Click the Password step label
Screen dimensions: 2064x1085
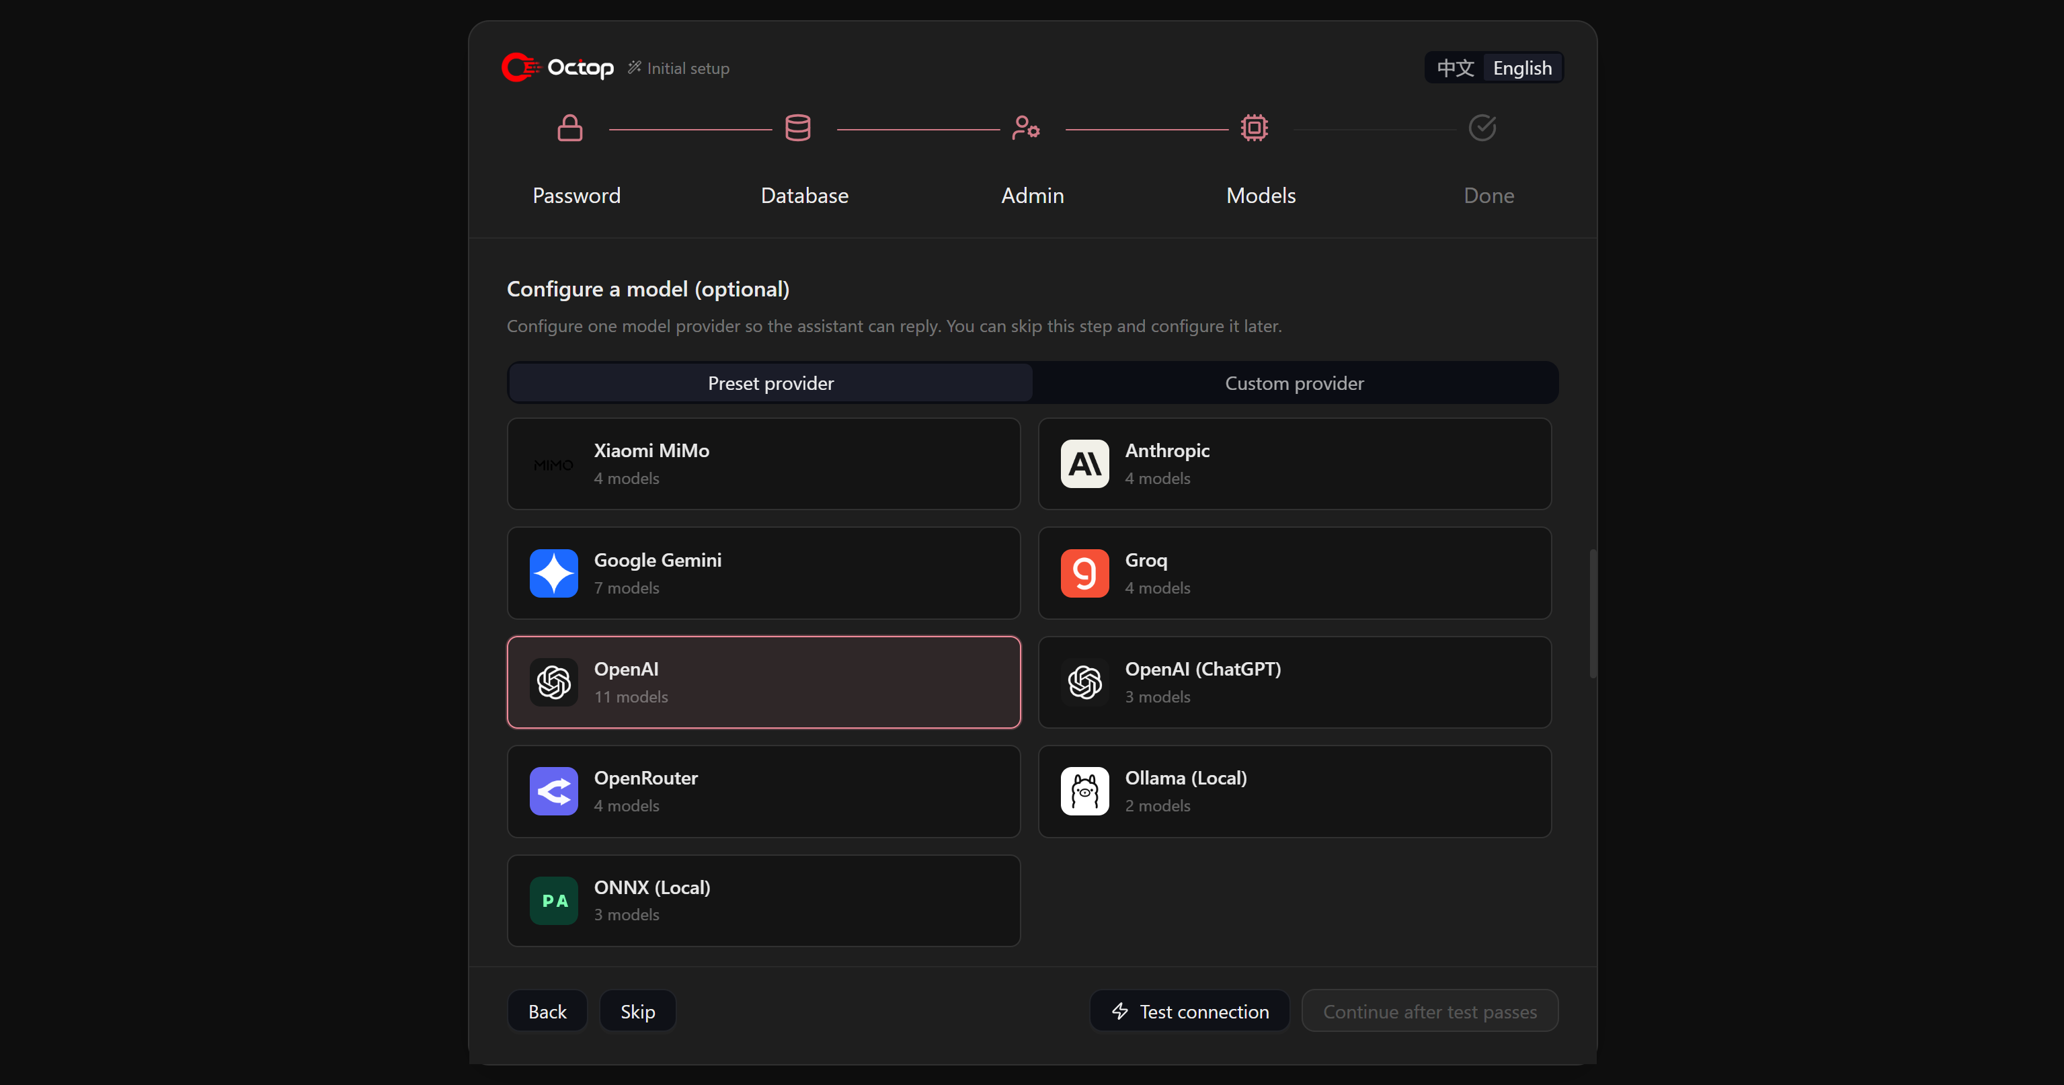(x=577, y=196)
